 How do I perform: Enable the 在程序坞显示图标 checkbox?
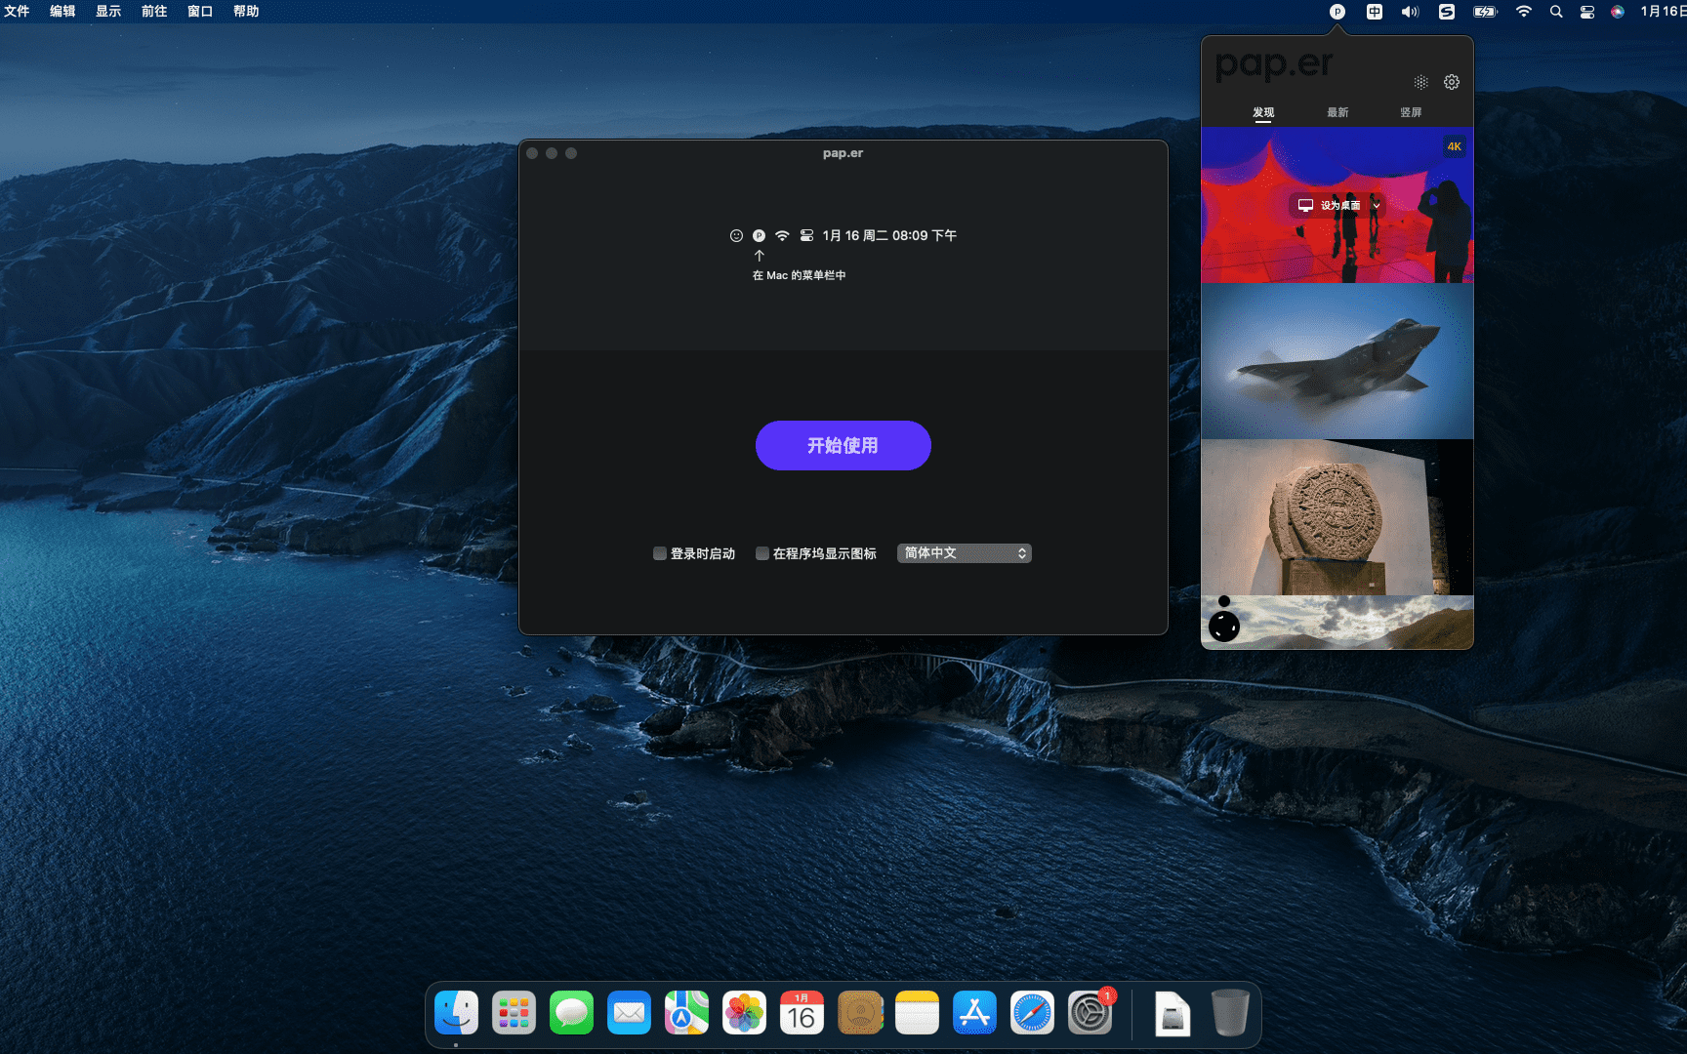(762, 553)
